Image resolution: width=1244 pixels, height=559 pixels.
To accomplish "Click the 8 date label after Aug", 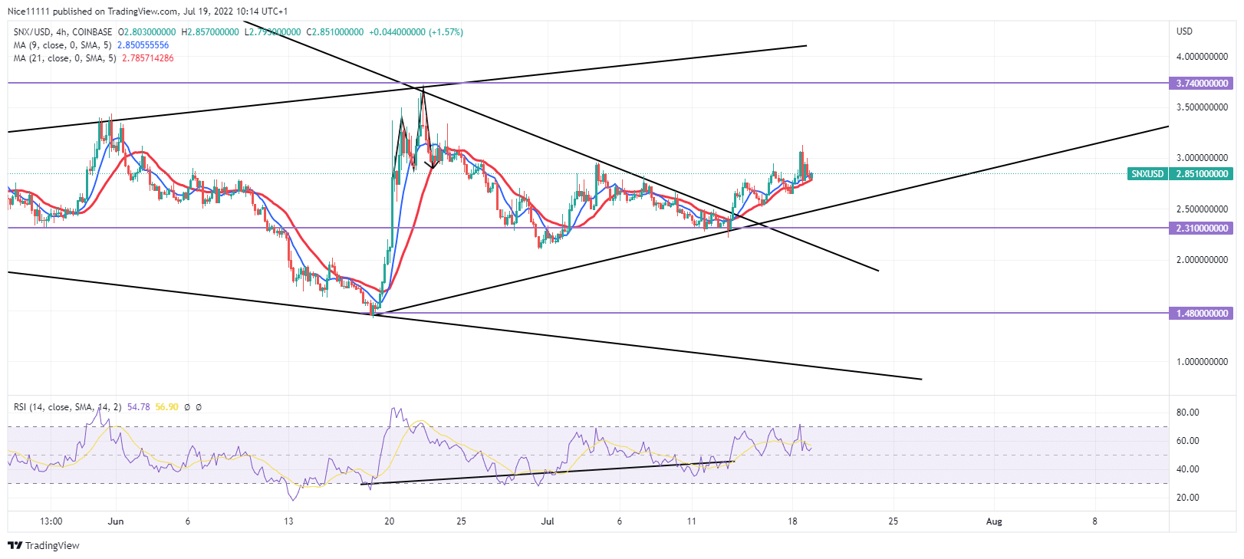I will 1094,521.
